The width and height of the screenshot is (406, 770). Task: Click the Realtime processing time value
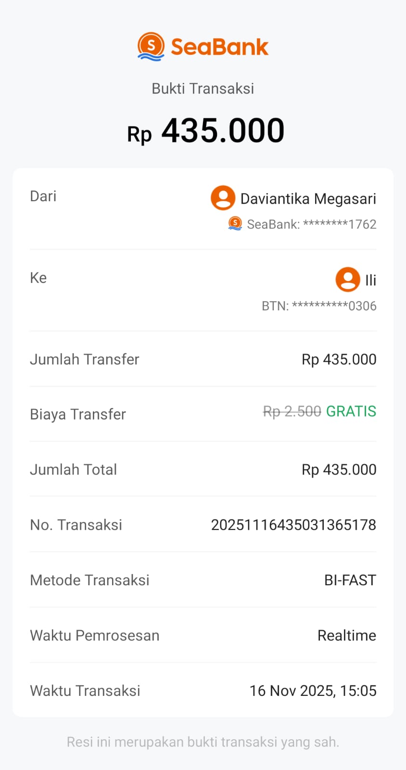pos(346,635)
